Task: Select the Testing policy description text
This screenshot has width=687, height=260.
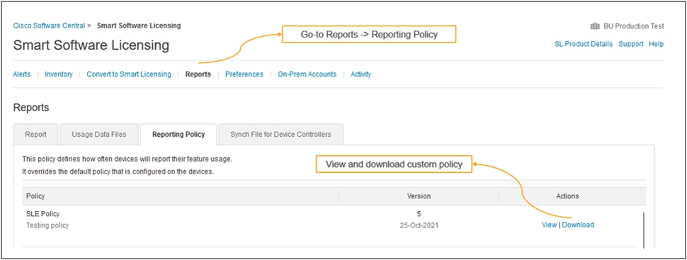Action: (x=47, y=225)
